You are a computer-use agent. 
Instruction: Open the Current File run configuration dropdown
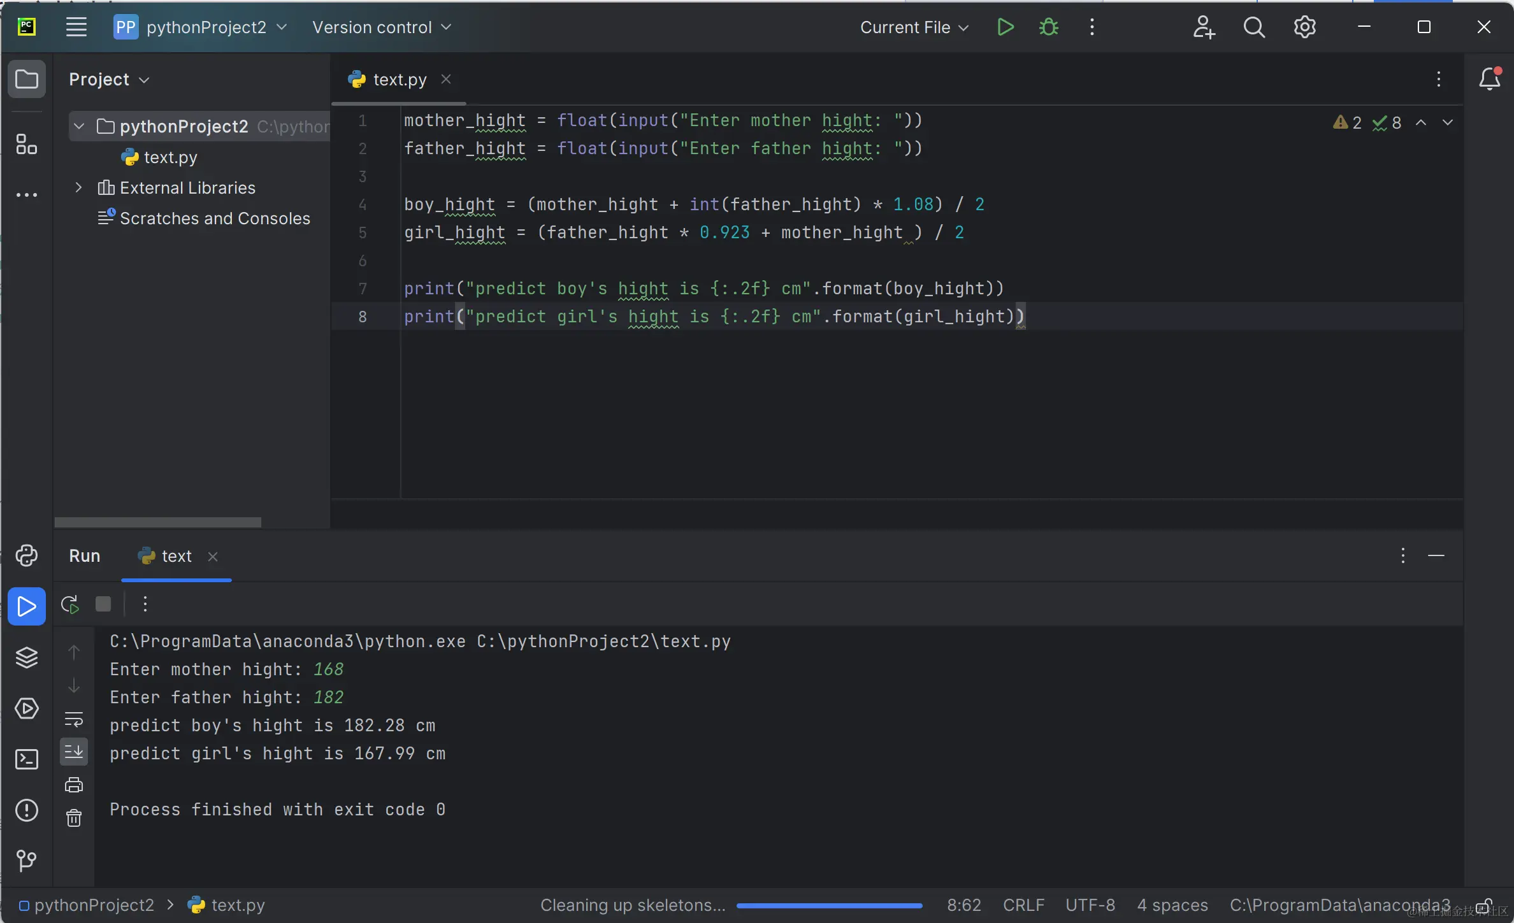tap(914, 27)
